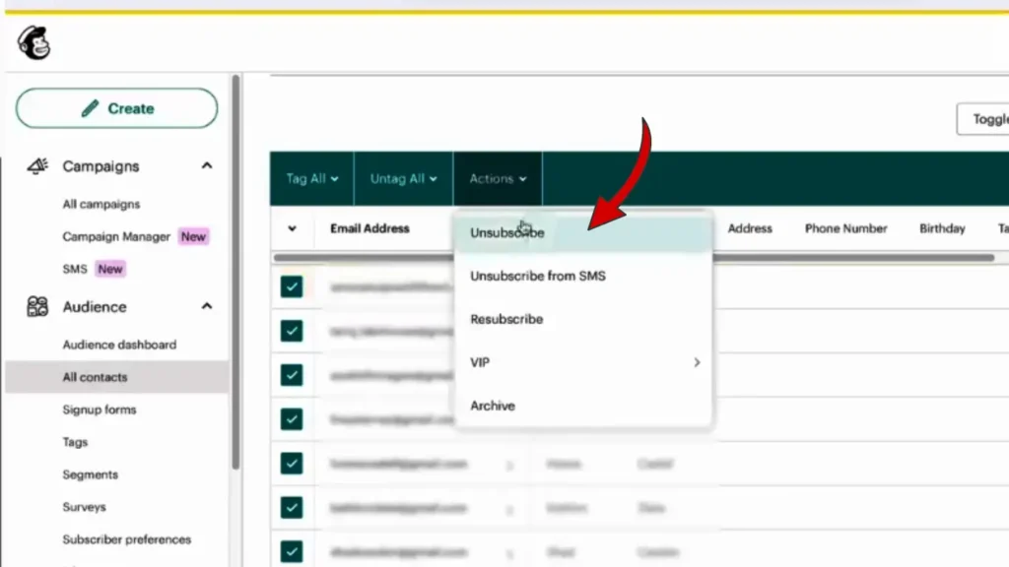Screen dimensions: 1009x567
Task: Open the Signup forms link
Action: click(x=100, y=409)
